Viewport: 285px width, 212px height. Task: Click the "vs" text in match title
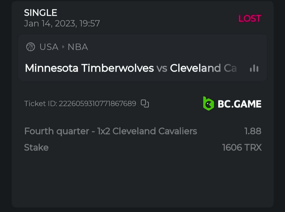coord(162,68)
